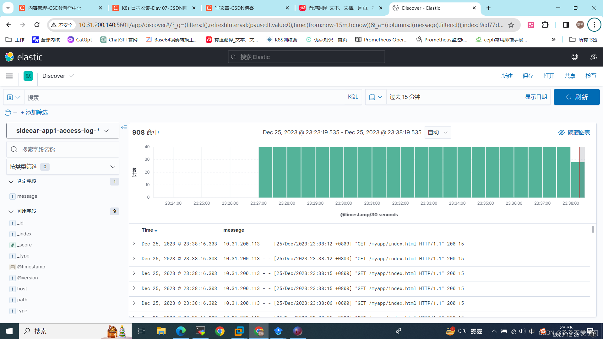Image resolution: width=603 pixels, height=339 pixels.
Task: Expand the log row timestamped 23:38:16.302
Action: tap(134, 303)
